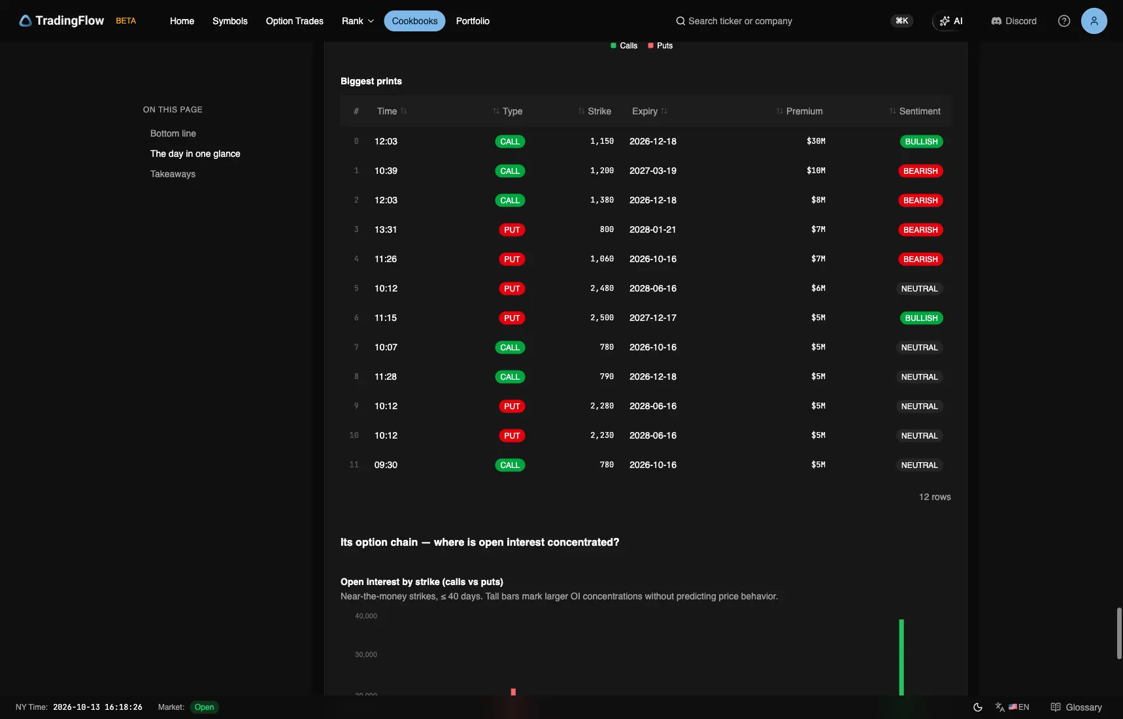1123x719 pixels.
Task: Sort table by Sentiment column
Action: [x=915, y=111]
